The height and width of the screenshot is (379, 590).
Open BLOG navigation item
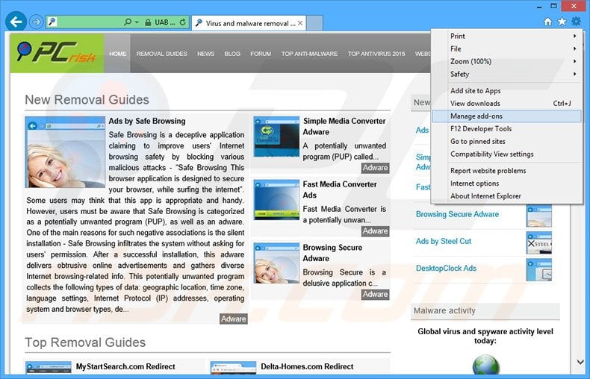point(232,54)
